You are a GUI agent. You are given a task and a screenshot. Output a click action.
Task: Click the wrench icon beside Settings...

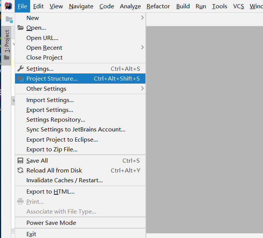20,69
